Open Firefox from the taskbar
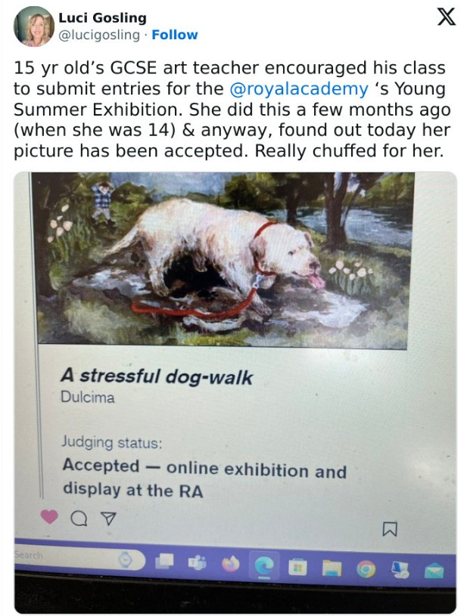This screenshot has height=616, width=467. (x=231, y=564)
